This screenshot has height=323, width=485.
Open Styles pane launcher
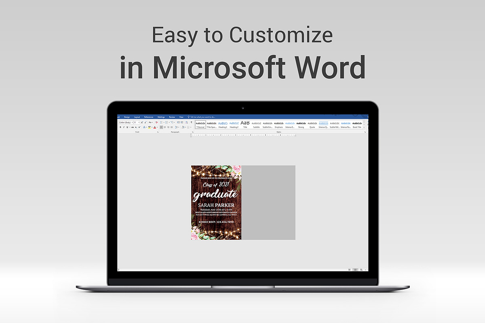pos(365,132)
